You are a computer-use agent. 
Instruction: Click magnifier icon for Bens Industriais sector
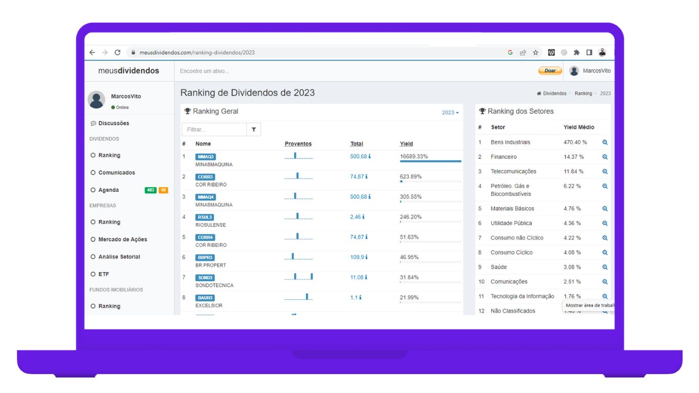point(605,143)
